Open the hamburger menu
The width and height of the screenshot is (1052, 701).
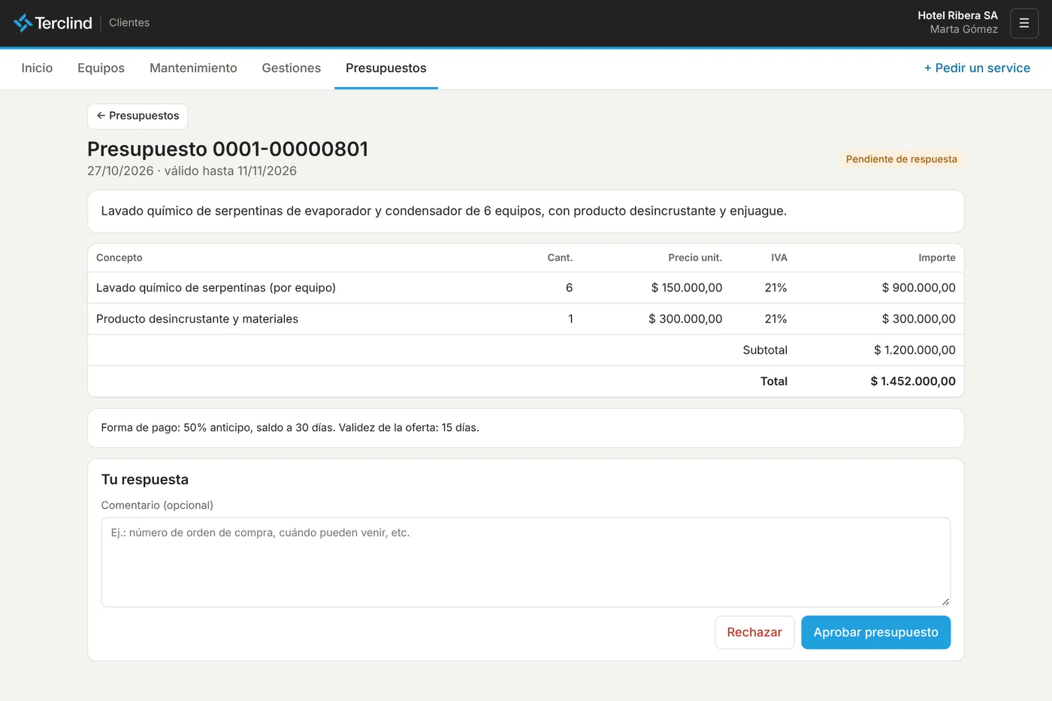(1024, 23)
